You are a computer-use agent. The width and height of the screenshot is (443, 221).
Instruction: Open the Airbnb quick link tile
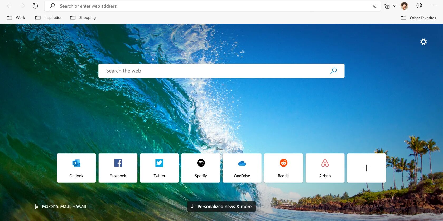coord(325,168)
